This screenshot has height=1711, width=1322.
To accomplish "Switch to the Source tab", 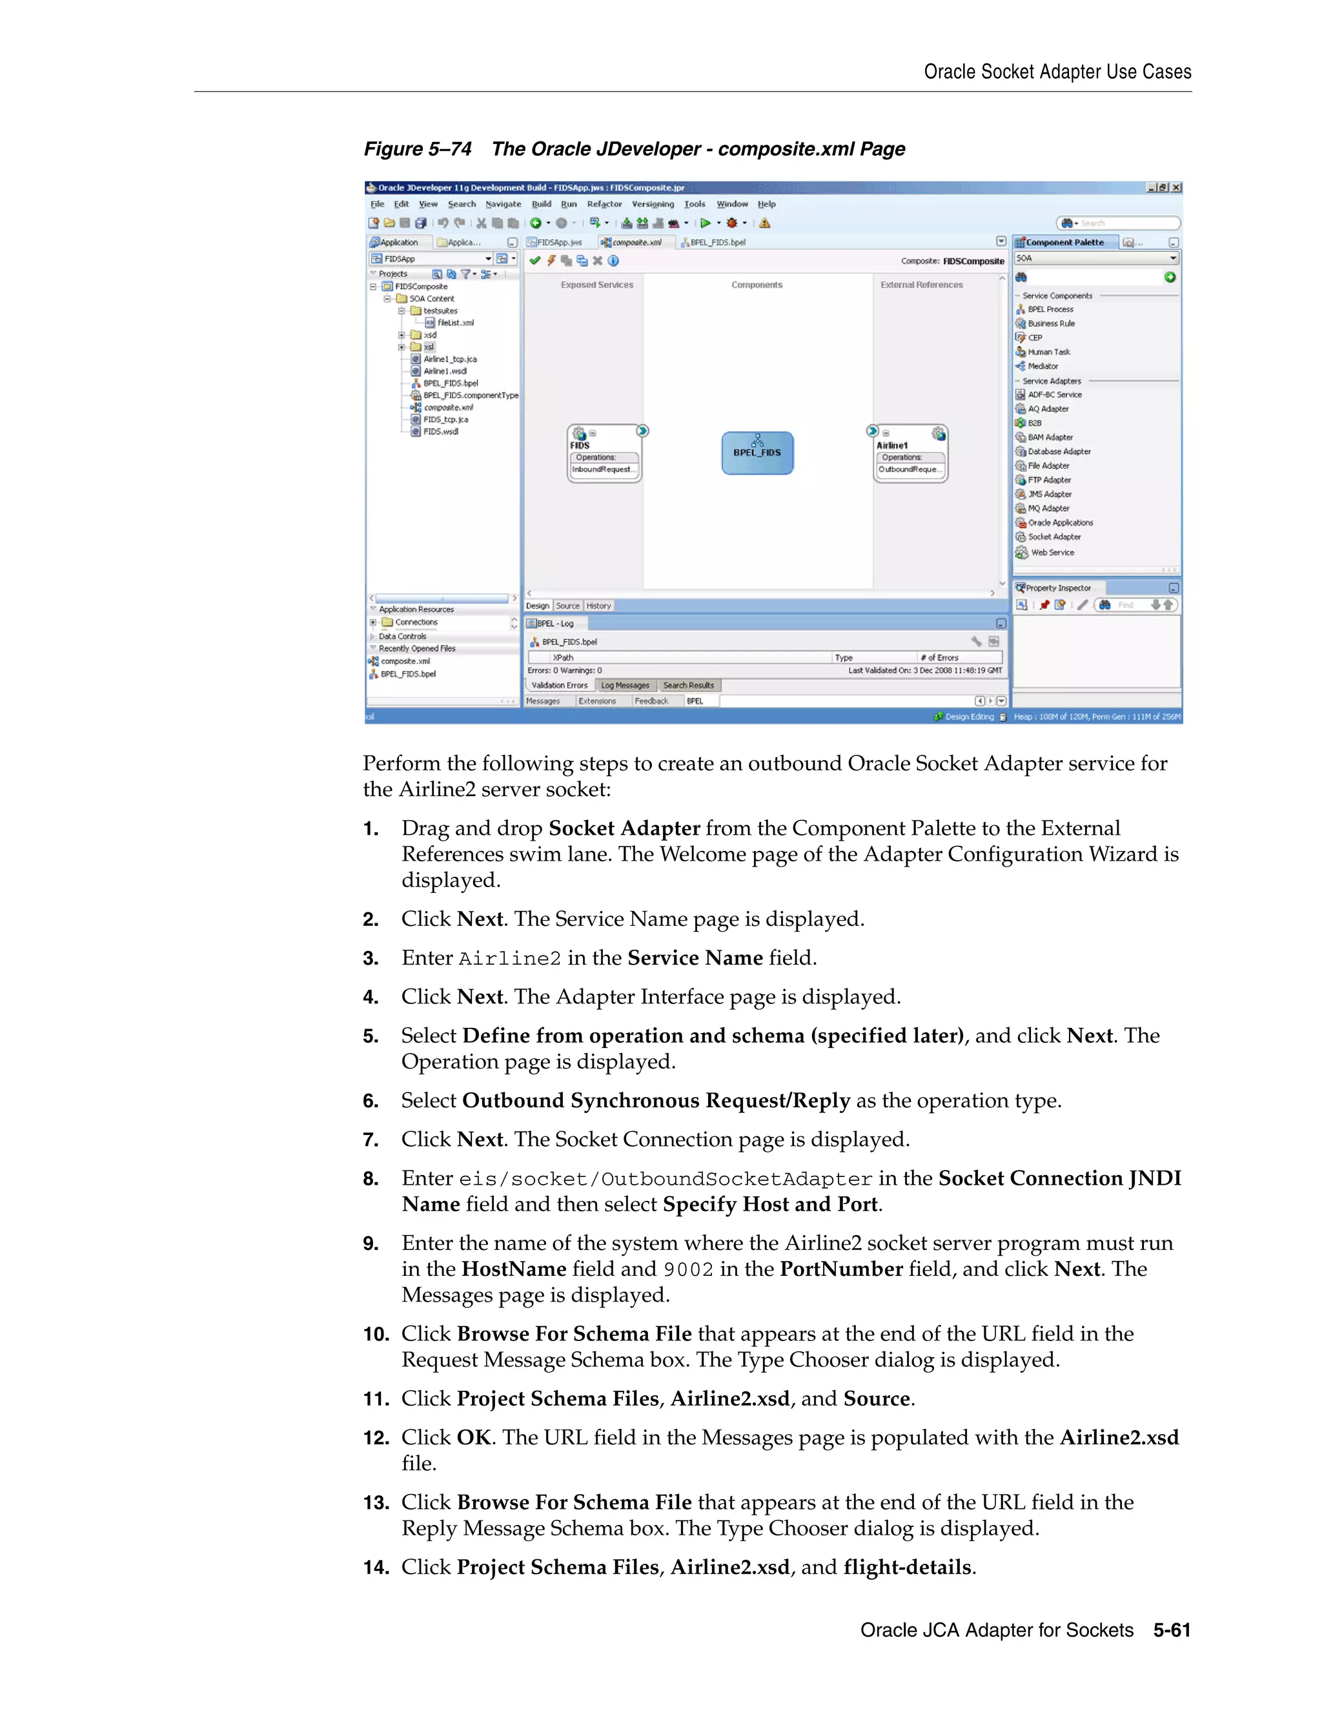I will pyautogui.click(x=568, y=606).
